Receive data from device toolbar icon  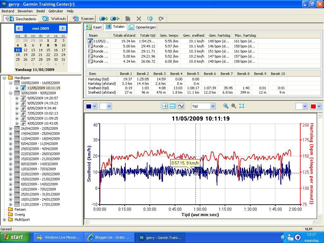[x=115, y=19]
